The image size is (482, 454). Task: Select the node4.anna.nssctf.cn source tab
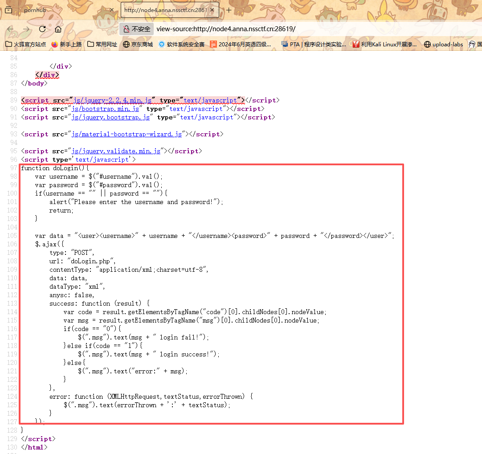(x=165, y=10)
